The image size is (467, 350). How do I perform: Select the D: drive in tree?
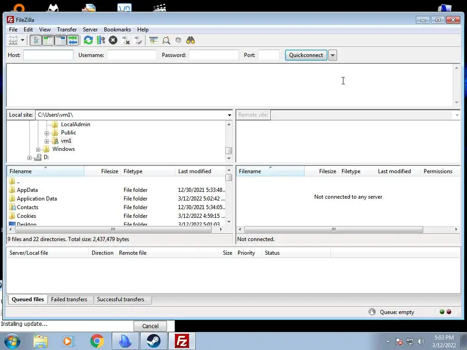(x=46, y=157)
